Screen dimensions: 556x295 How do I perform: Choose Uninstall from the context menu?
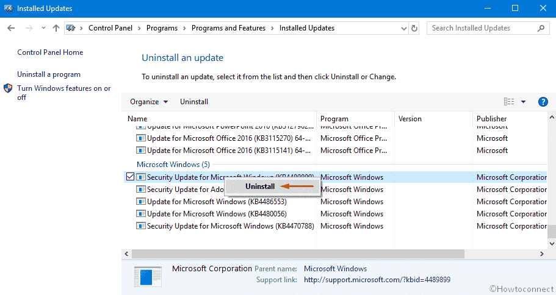260,187
